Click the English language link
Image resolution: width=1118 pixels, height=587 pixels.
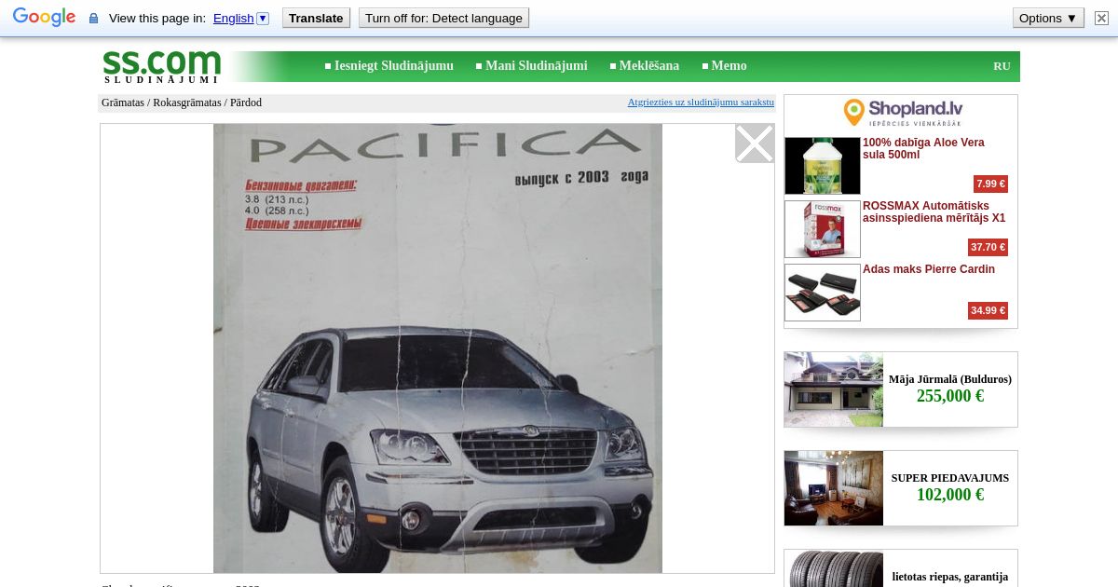pos(233,18)
